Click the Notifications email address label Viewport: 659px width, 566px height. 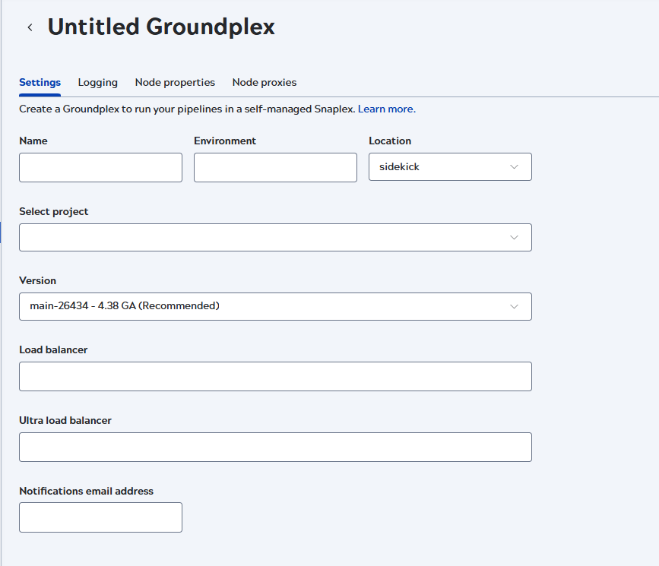coord(86,492)
